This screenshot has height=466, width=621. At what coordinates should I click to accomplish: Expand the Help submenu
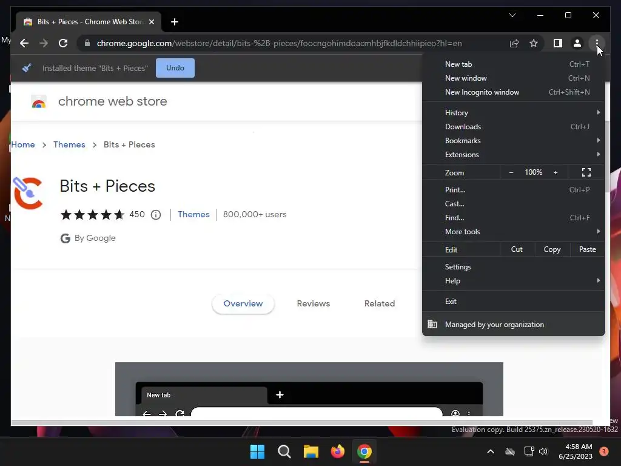pyautogui.click(x=514, y=280)
